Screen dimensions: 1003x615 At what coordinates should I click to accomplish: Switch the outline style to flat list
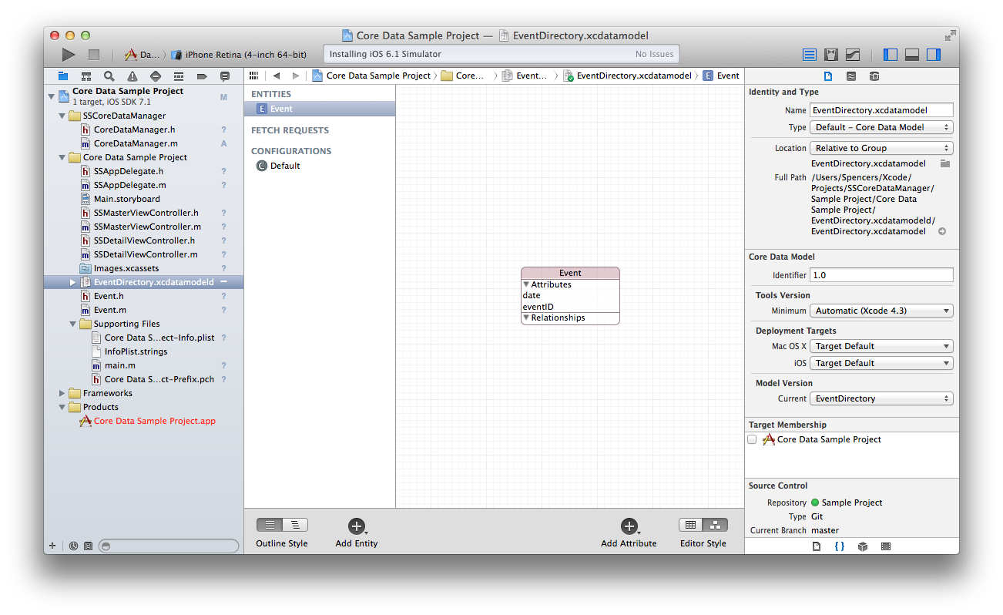[269, 525]
